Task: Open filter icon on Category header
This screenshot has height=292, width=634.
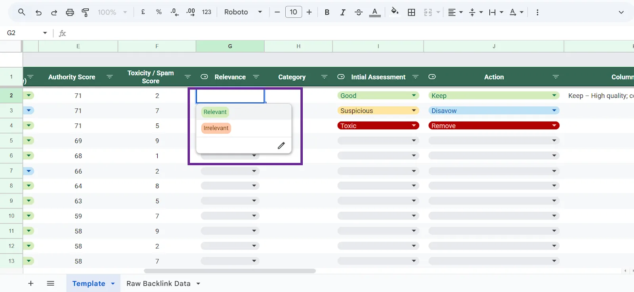Action: [324, 77]
